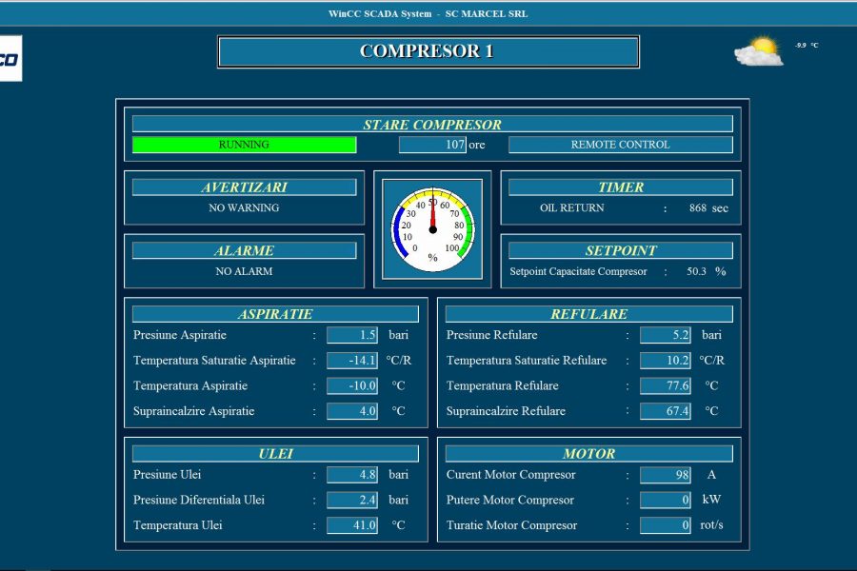Select the running hours field showing 107
Image resolution: width=857 pixels, height=571 pixels.
click(432, 145)
